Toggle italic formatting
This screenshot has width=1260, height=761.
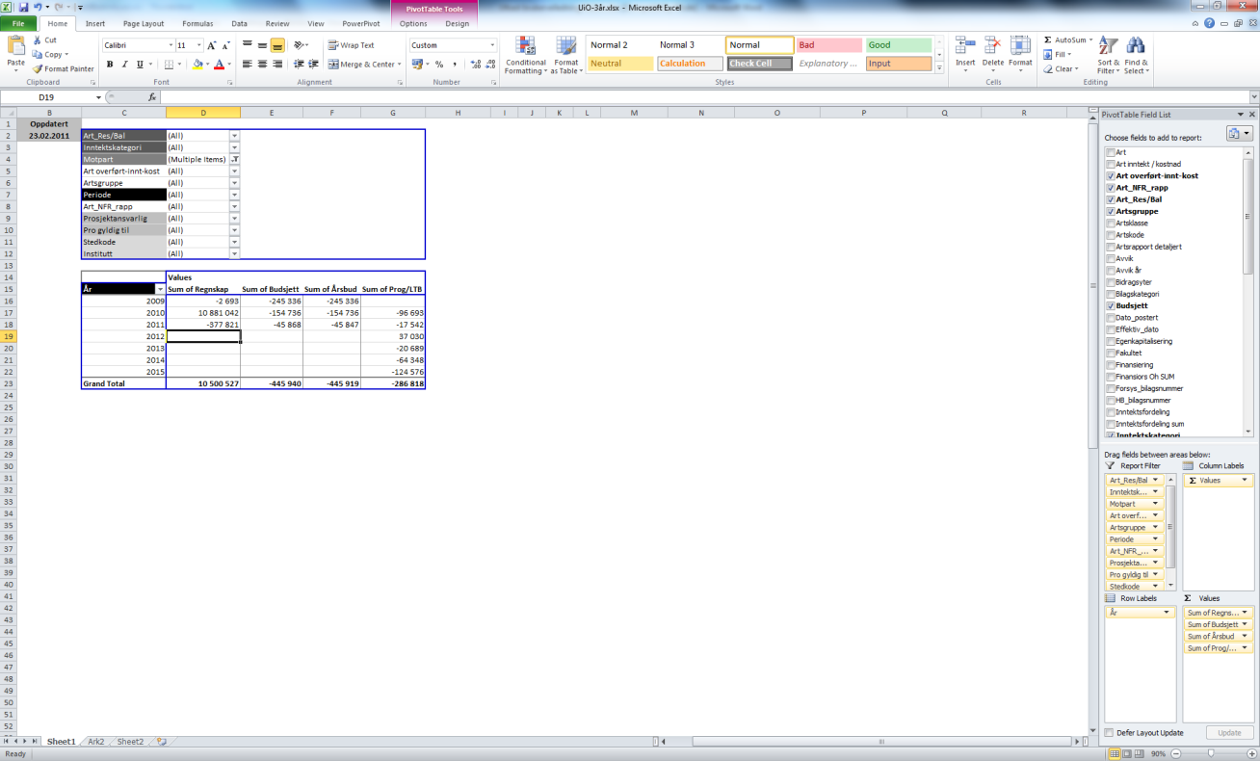pyautogui.click(x=124, y=65)
